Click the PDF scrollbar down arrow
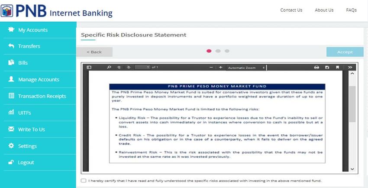Image resolution: width=368 pixels, height=188 pixels. (x=352, y=169)
